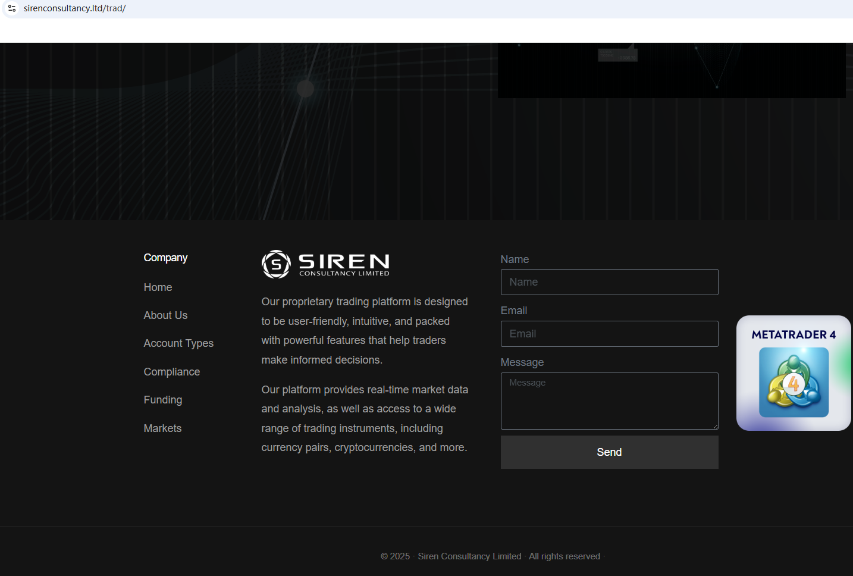Image resolution: width=853 pixels, height=576 pixels.
Task: Click the Company footer heading
Action: click(x=165, y=258)
